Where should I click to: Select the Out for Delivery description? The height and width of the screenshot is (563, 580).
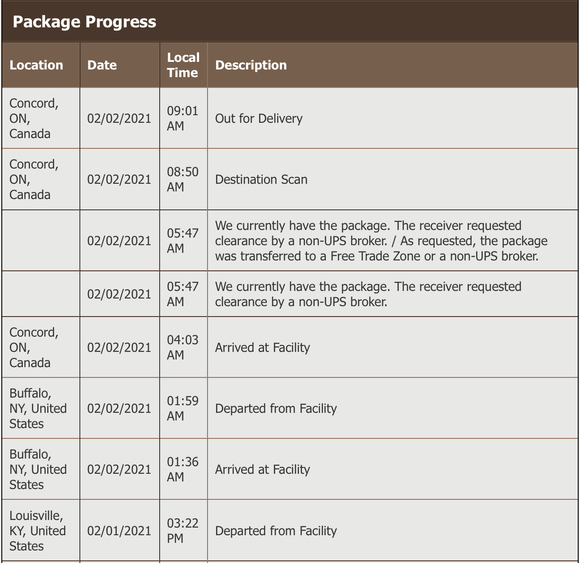coord(259,118)
